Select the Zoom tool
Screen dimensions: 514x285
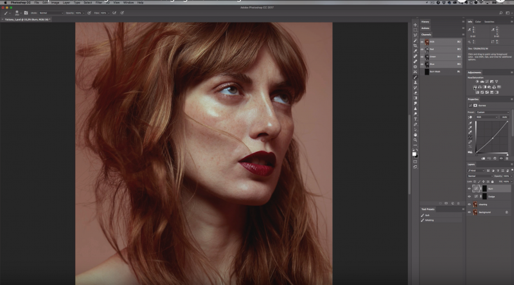[415, 140]
